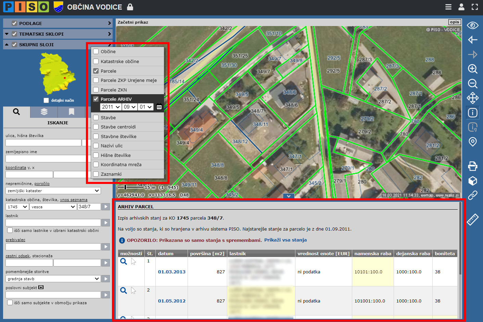Copy the map link icon
The width and height of the screenshot is (483, 322).
(473, 195)
